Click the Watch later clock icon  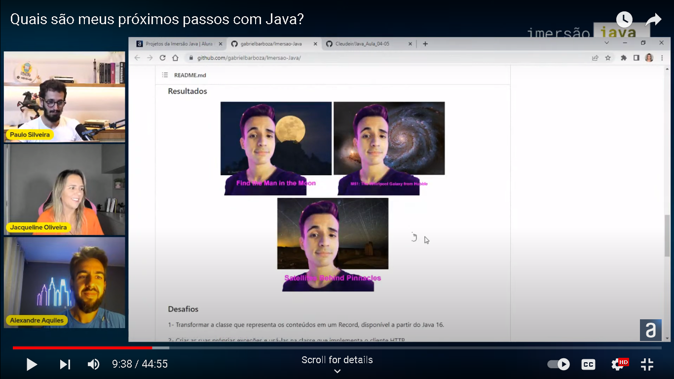click(624, 19)
